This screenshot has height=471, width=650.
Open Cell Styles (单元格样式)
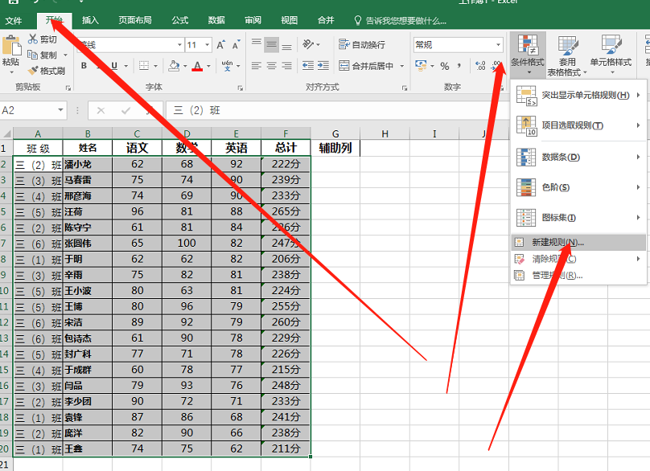pos(611,55)
